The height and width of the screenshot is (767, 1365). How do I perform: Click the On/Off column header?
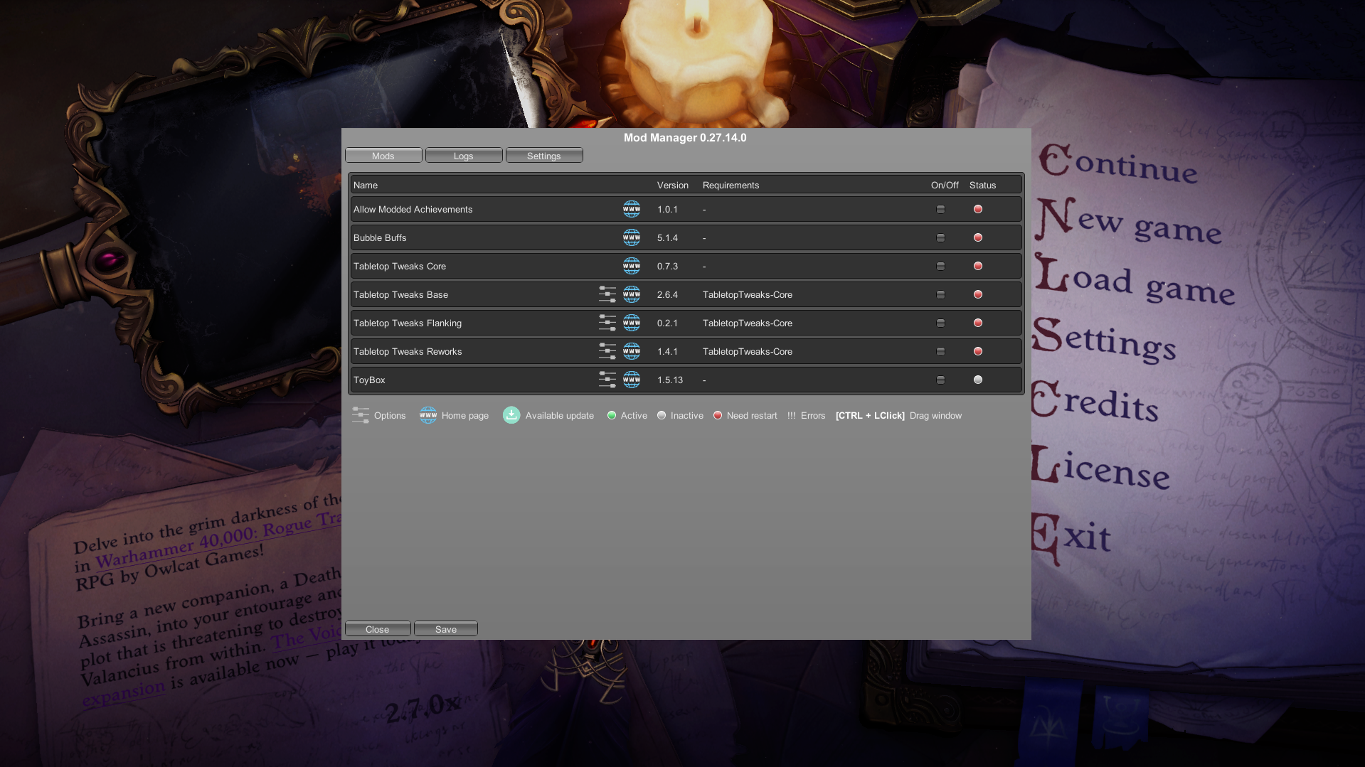click(x=945, y=185)
